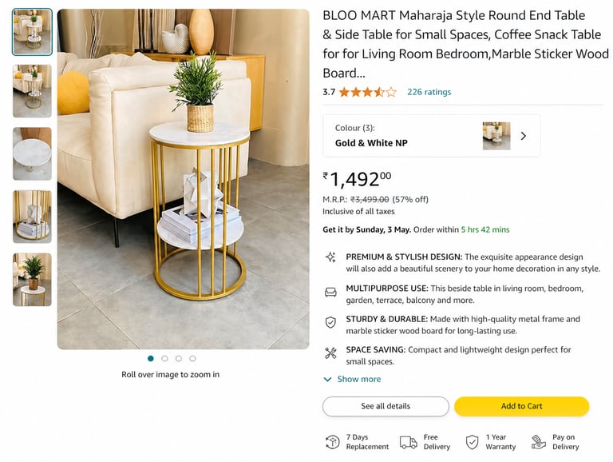Select the last thumbnail with plant on table
The width and height of the screenshot is (613, 462).
click(x=32, y=280)
